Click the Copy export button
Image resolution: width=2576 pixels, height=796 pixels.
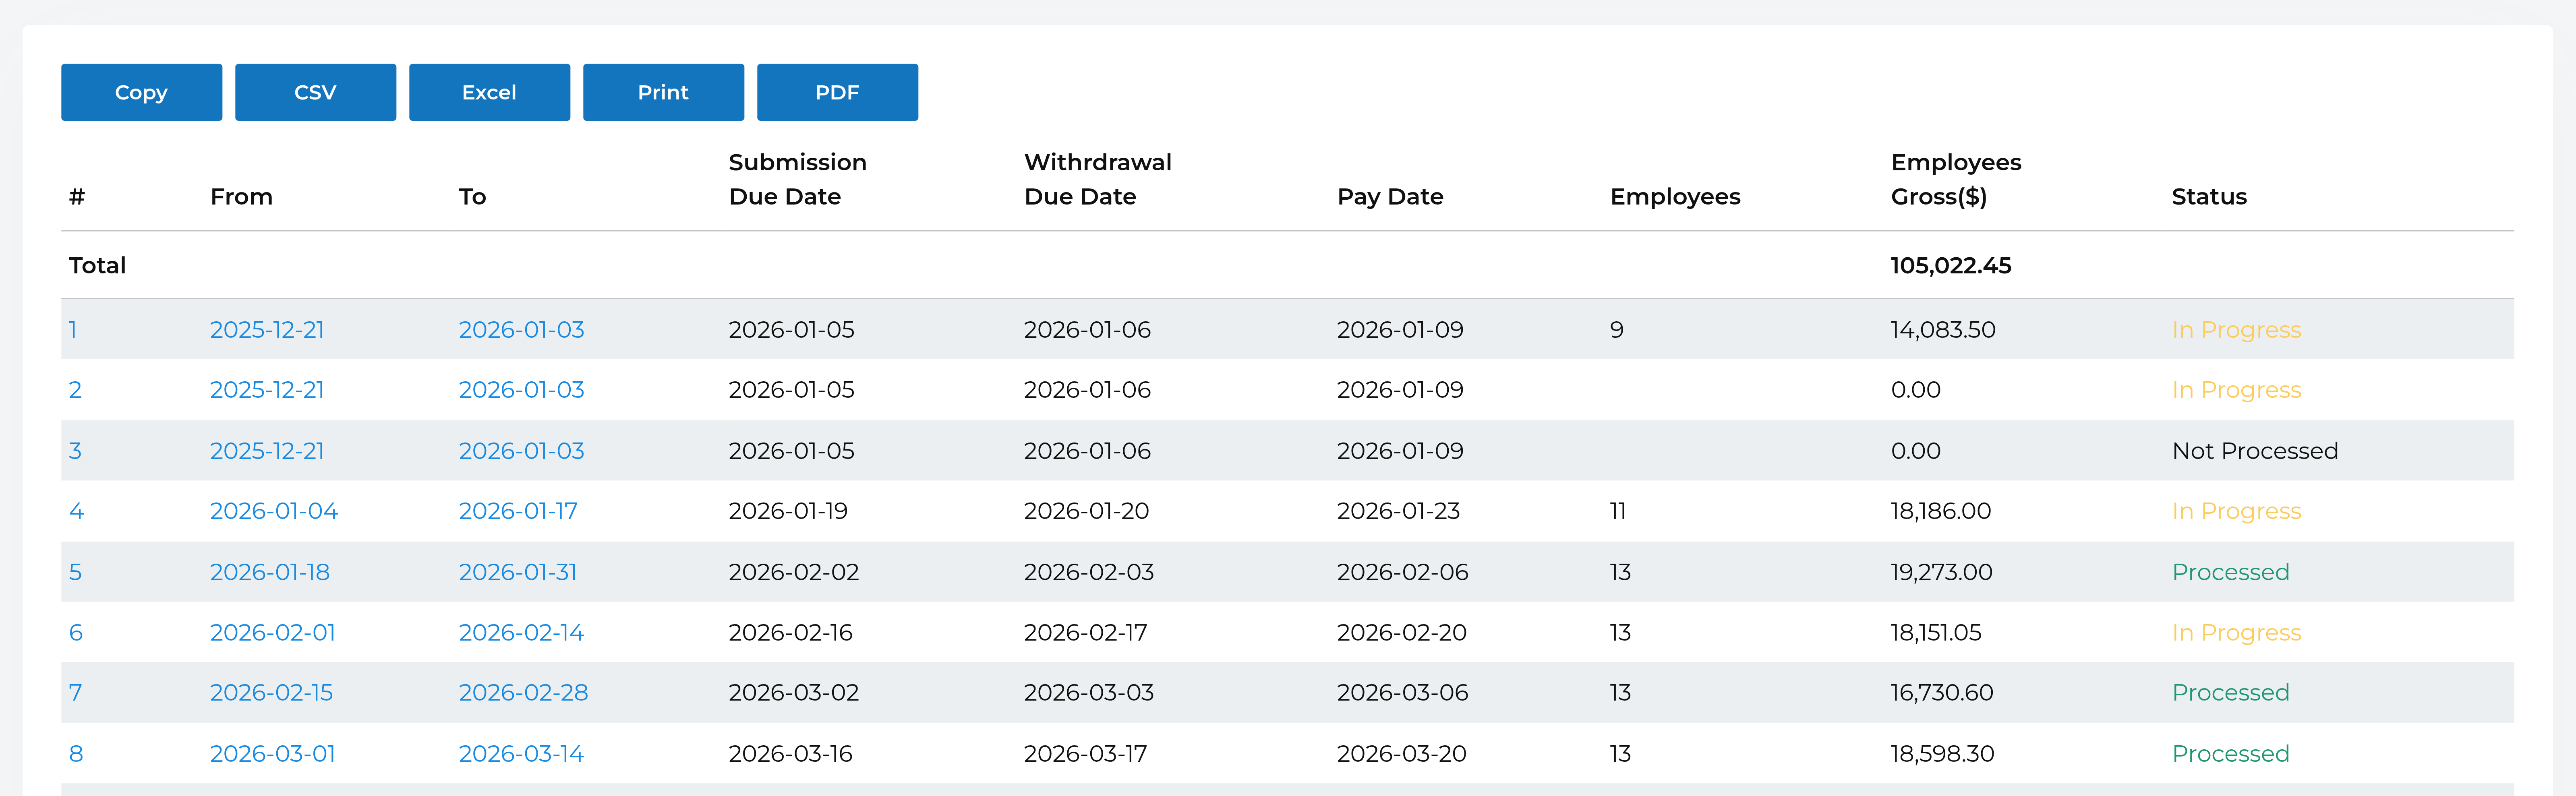141,92
